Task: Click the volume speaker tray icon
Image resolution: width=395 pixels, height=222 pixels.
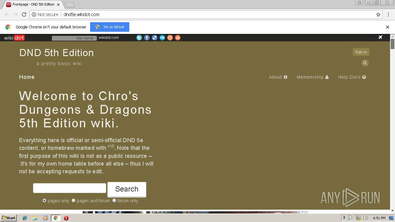Action: [366, 218]
